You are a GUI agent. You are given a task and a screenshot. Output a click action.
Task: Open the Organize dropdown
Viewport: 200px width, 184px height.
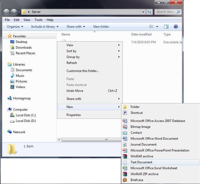[15, 27]
